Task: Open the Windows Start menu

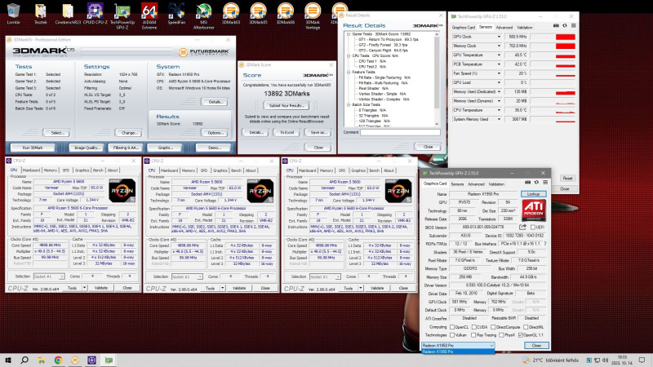Action: coord(7,360)
